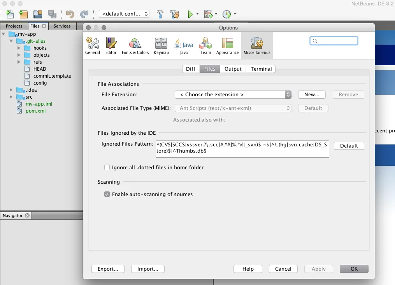The image size is (395, 285).
Task: Click the New Project toolbar icon
Action: pos(23,14)
